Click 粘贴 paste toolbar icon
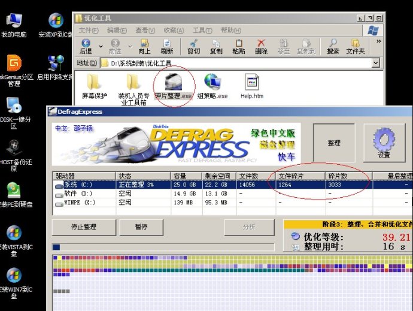This screenshot has height=311, width=413. (x=239, y=46)
